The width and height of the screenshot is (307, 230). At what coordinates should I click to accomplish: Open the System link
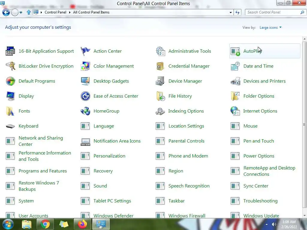click(x=26, y=201)
